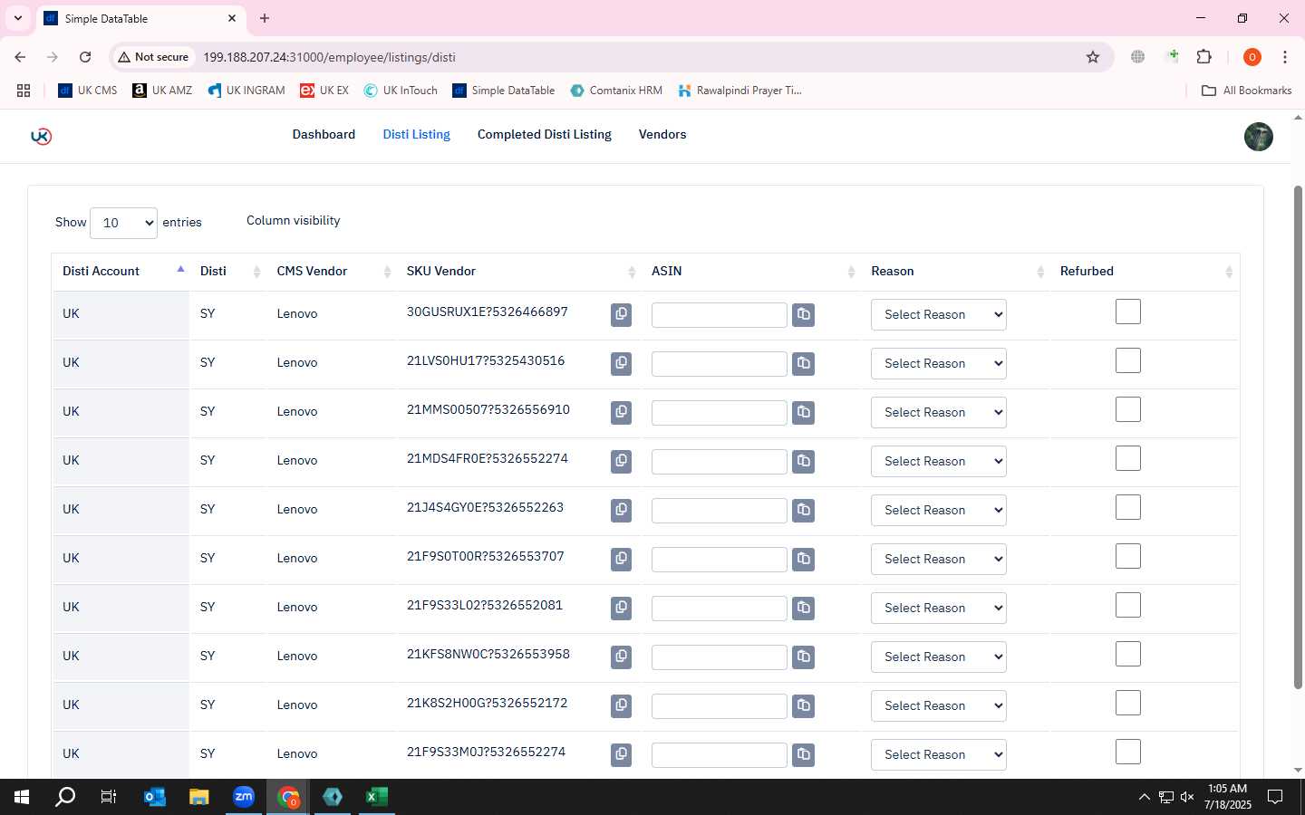
Task: Open the All Bookmarks folder
Action: pyautogui.click(x=1246, y=91)
